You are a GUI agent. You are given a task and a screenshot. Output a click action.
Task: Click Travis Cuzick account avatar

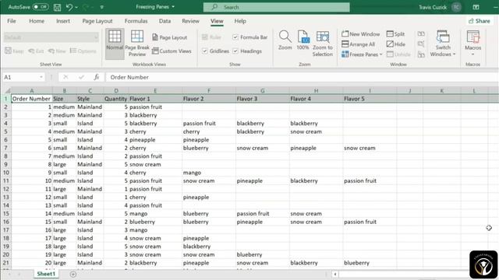pos(456,7)
